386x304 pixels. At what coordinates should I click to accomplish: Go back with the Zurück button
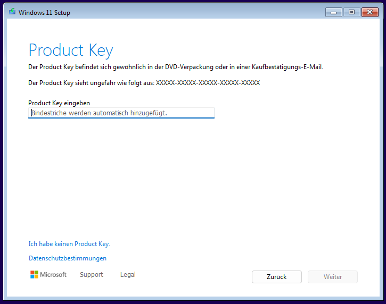click(x=277, y=277)
